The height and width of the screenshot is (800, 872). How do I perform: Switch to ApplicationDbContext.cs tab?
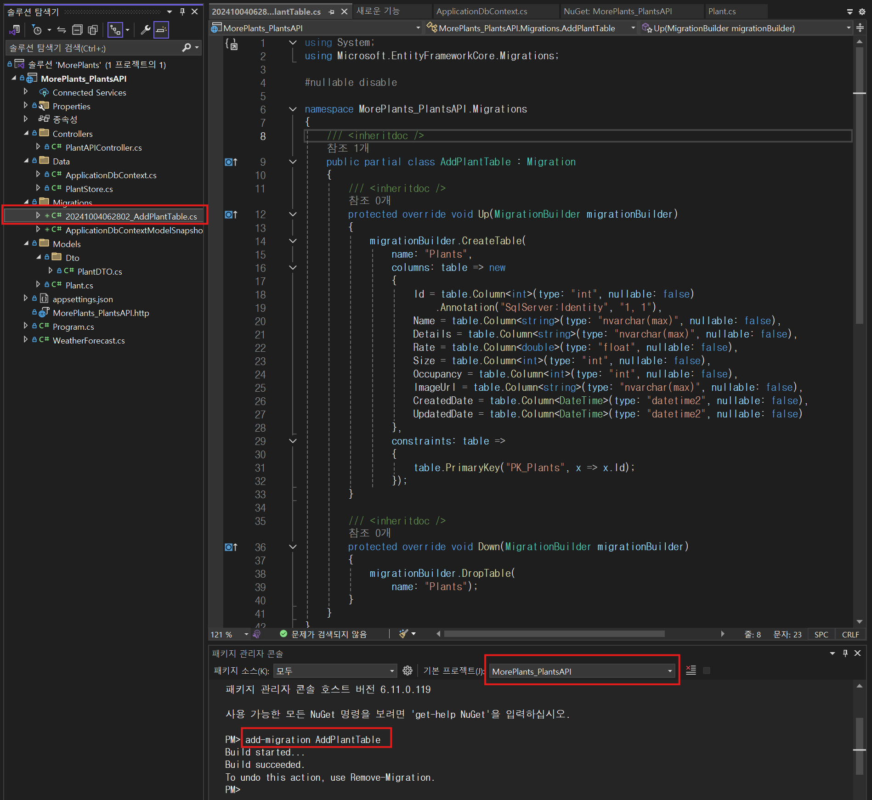click(x=482, y=11)
